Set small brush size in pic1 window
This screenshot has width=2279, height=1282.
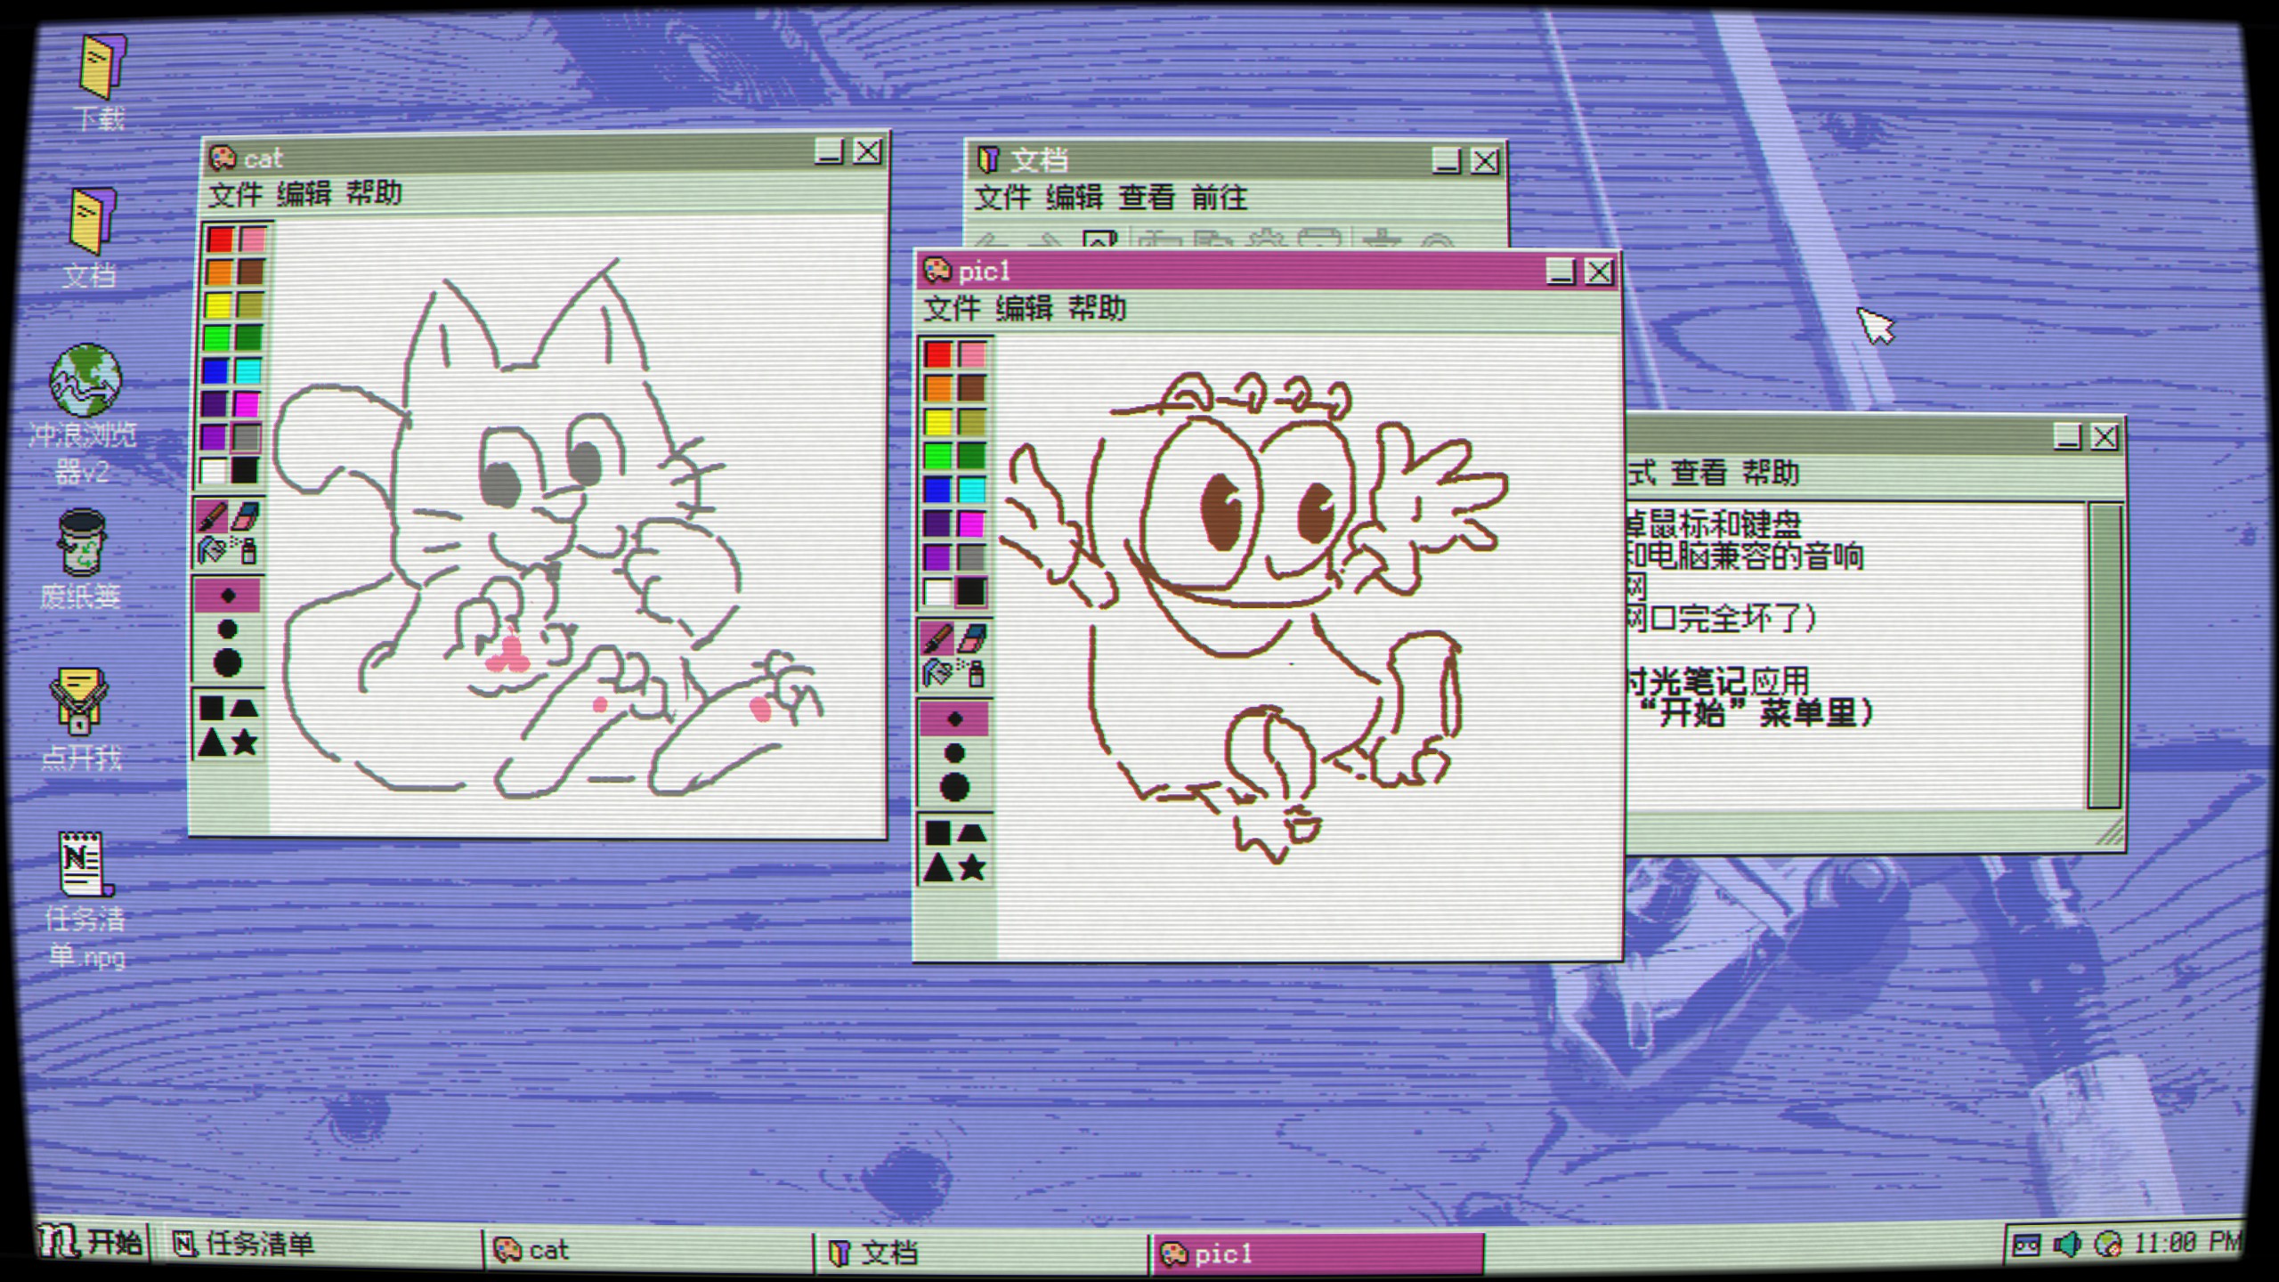(x=954, y=718)
